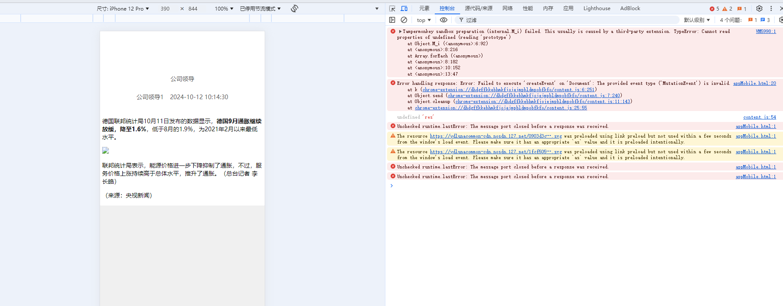This screenshot has width=783, height=306.
Task: Switch to the 网络 (Network) tab
Action: click(507, 8)
